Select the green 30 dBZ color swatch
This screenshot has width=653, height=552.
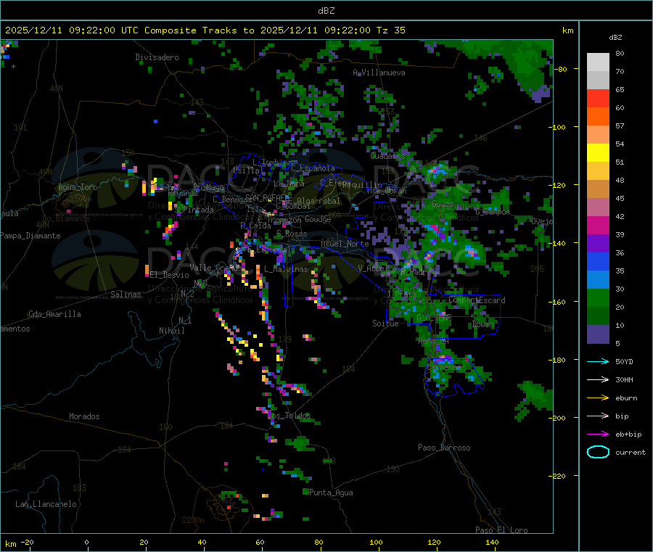[x=598, y=297]
